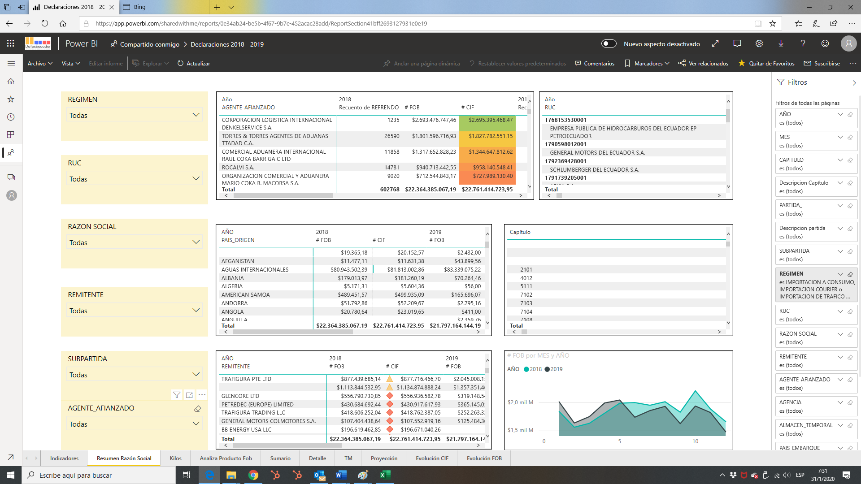Switch to Proyección page tab
The width and height of the screenshot is (861, 484).
click(x=384, y=458)
